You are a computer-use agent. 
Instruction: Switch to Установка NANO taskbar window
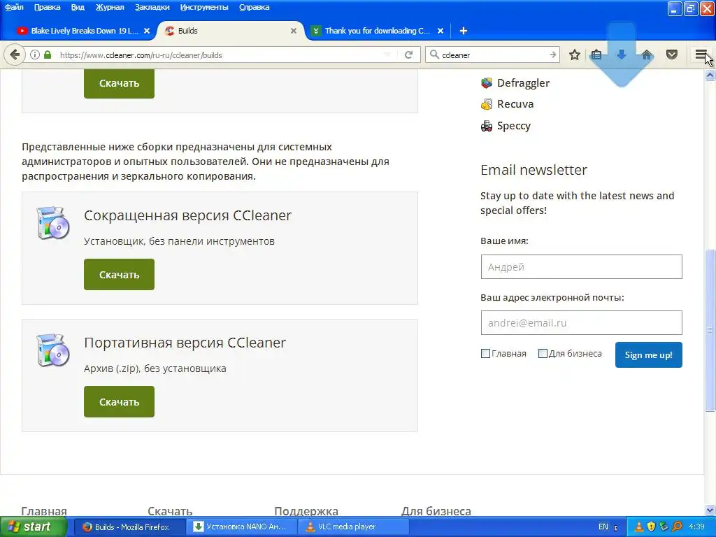(x=242, y=527)
